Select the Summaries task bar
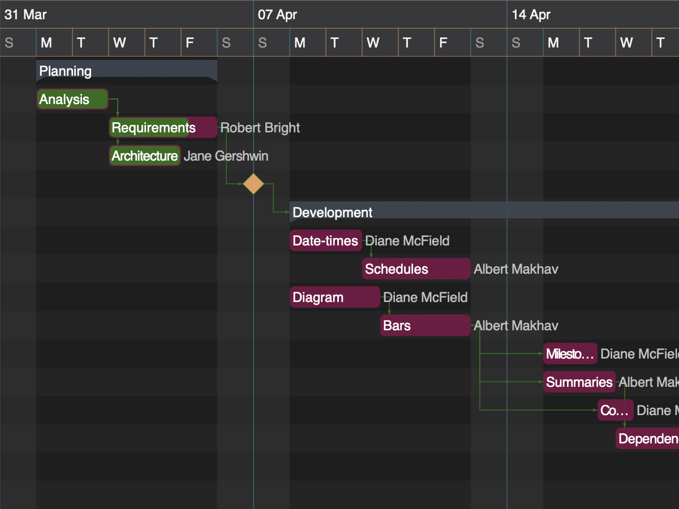This screenshot has width=679, height=509. 579,382
